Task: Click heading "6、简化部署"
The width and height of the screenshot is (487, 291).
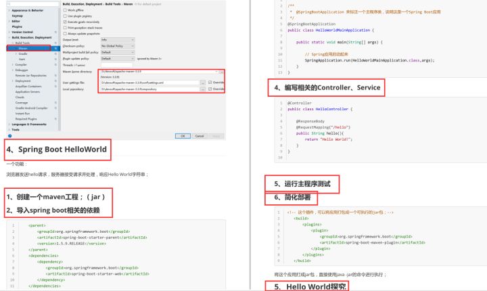Action: (292, 198)
